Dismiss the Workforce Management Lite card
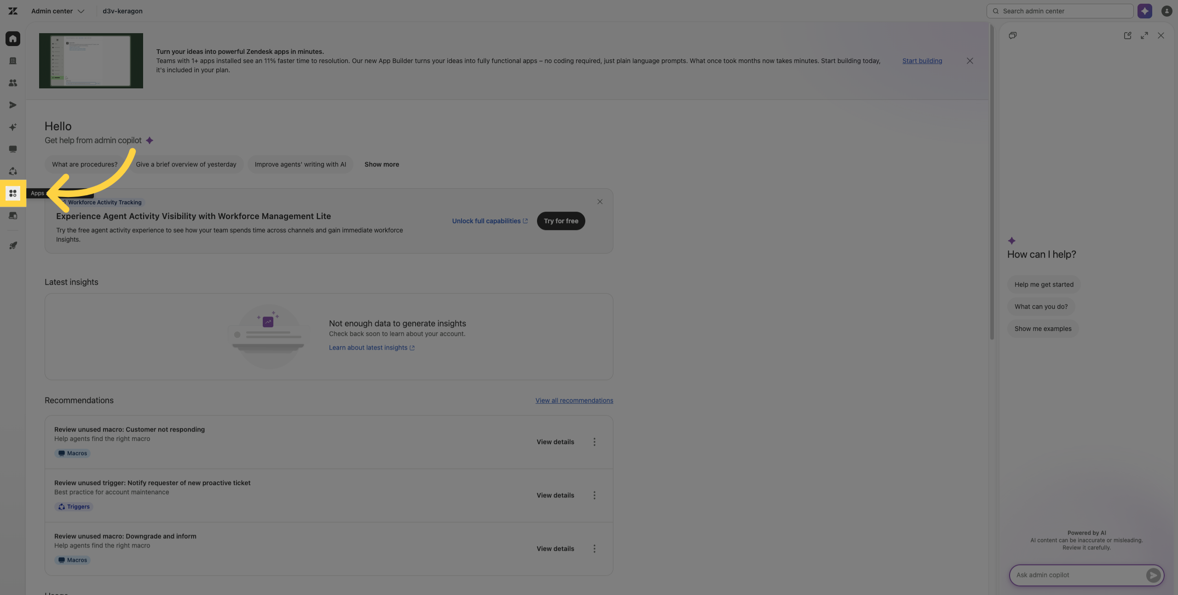The image size is (1178, 595). 600,202
